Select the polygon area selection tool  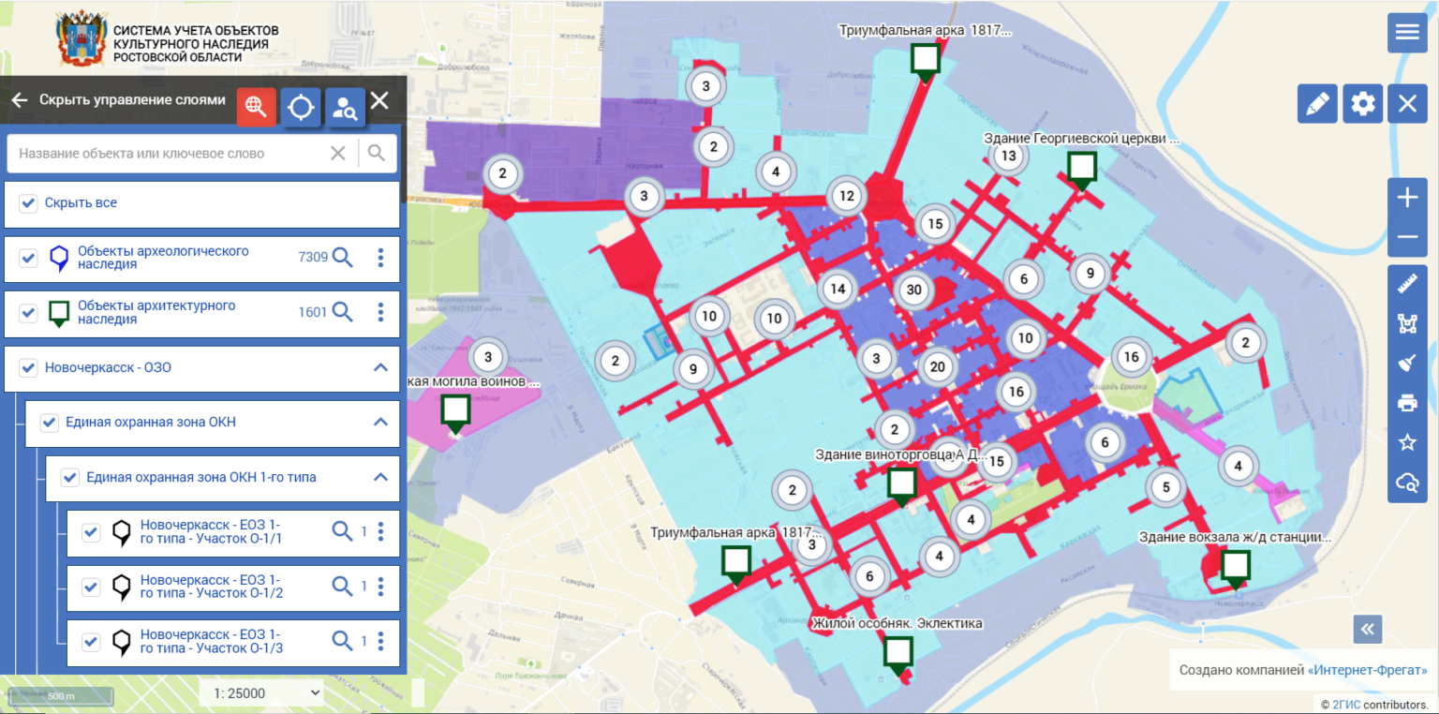pos(1406,323)
